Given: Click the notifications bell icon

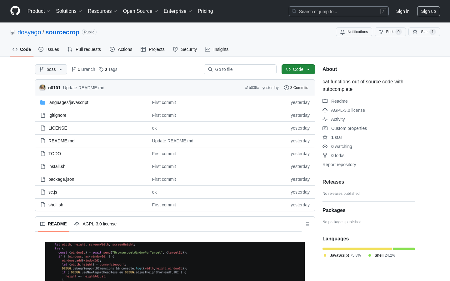Looking at the screenshot, I should pyautogui.click(x=342, y=32).
